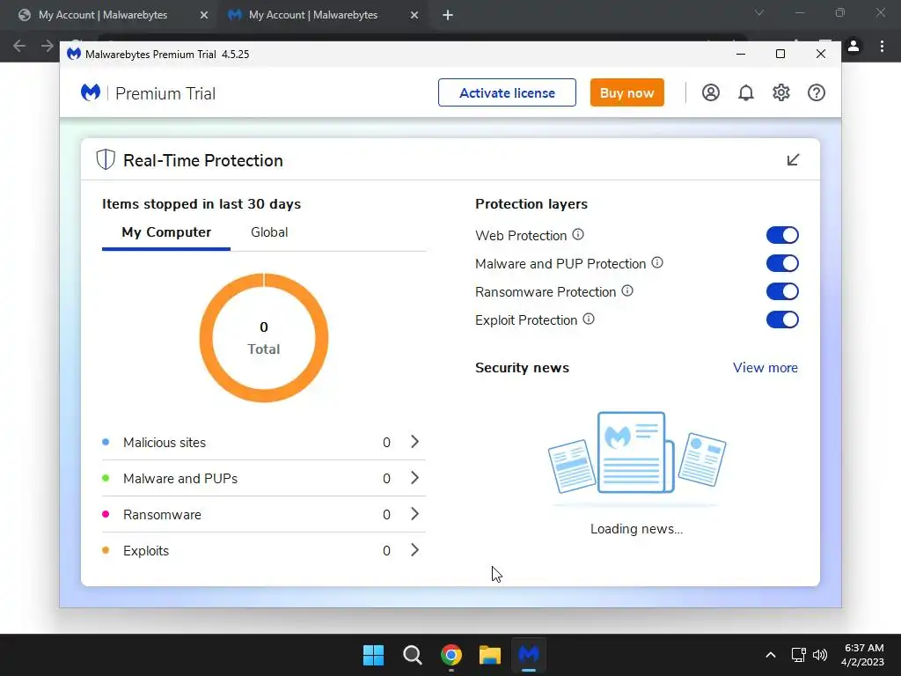Open View more security news link

pos(765,367)
